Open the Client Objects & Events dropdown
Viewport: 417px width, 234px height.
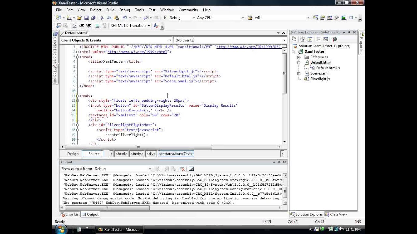[x=170, y=40]
